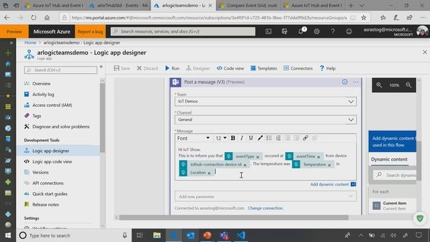Screen dimensions: 430x242
Task: Open the help question mark icon
Action: point(333,32)
